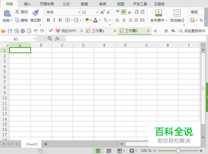Click the formula bar input field
The width and height of the screenshot is (208, 154).
click(x=135, y=39)
